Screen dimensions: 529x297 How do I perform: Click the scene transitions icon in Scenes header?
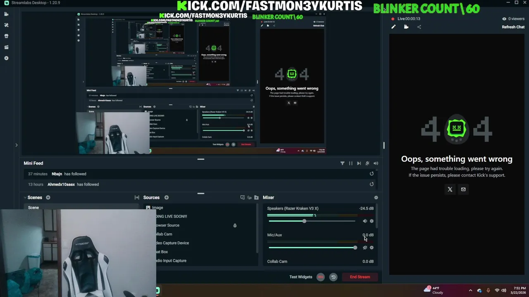point(137,198)
